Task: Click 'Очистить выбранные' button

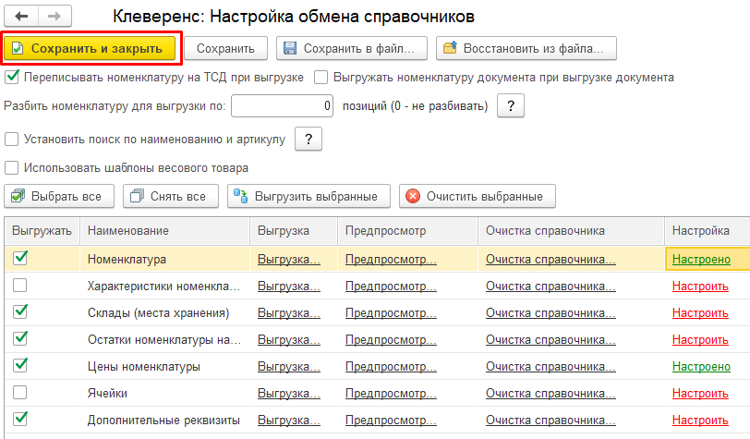Action: (478, 196)
